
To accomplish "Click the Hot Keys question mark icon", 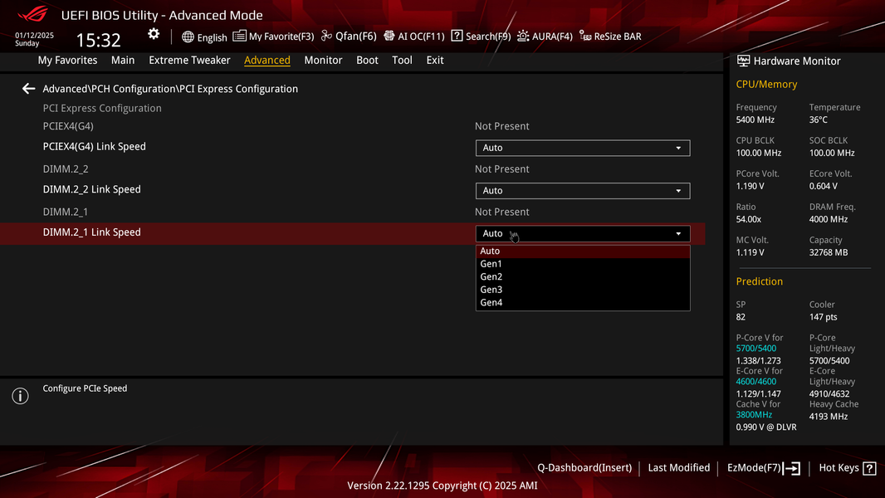I will pyautogui.click(x=870, y=468).
